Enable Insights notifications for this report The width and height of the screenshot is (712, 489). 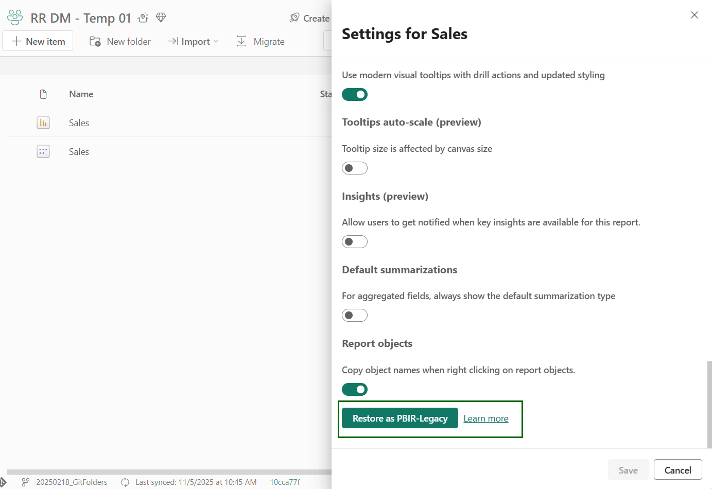pyautogui.click(x=355, y=241)
